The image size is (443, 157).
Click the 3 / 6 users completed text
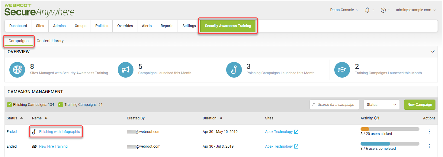378,149
